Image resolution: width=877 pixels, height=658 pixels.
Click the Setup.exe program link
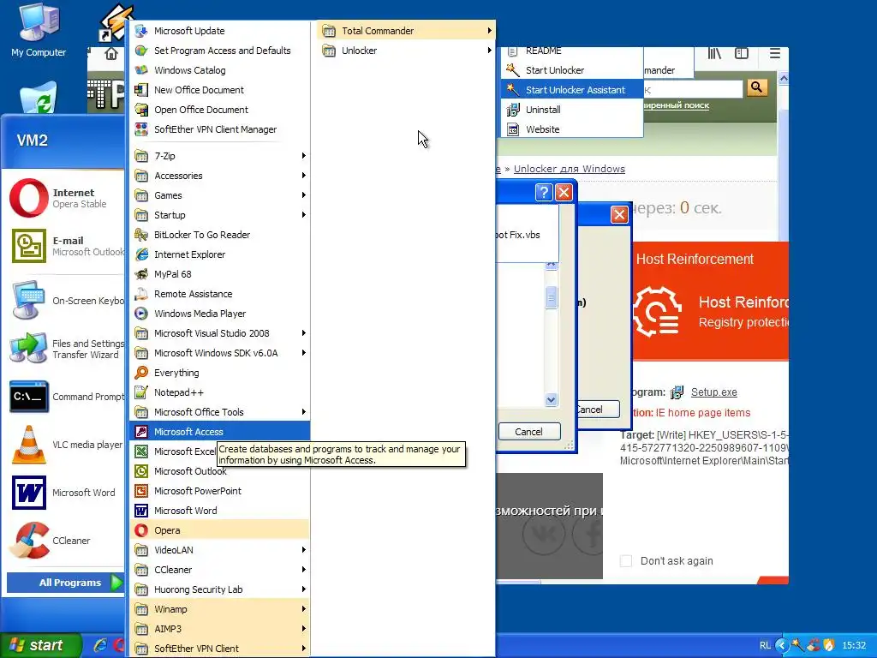[x=713, y=392]
